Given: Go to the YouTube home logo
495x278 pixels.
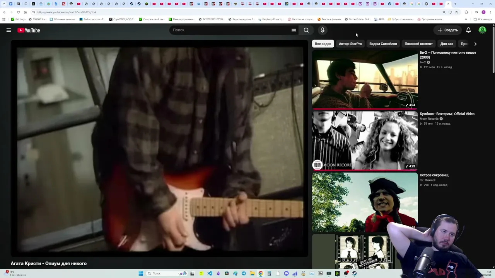Looking at the screenshot, I should pyautogui.click(x=29, y=30).
